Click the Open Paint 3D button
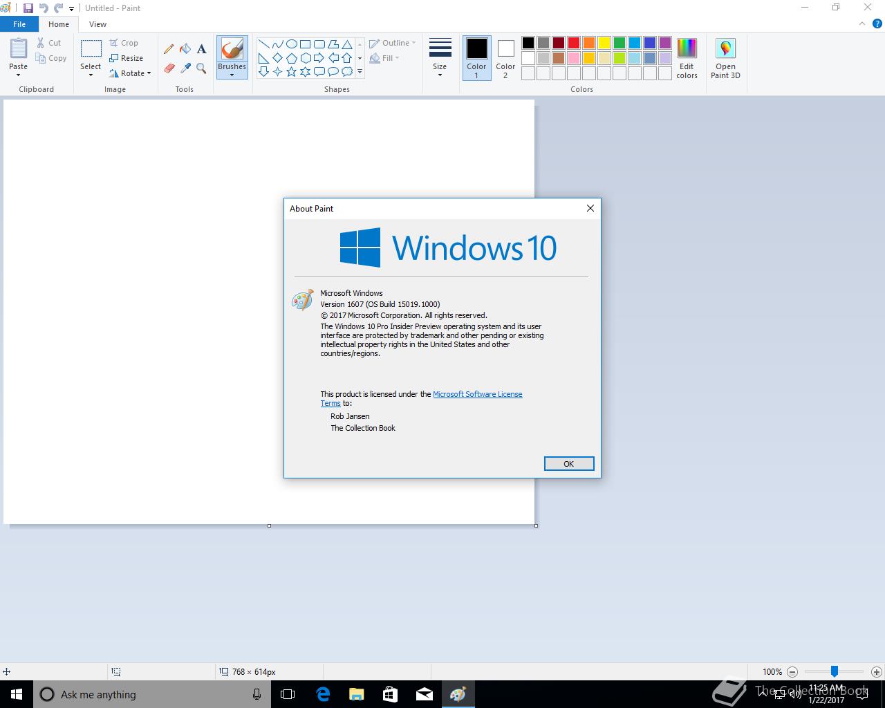The width and height of the screenshot is (885, 708). (725, 58)
